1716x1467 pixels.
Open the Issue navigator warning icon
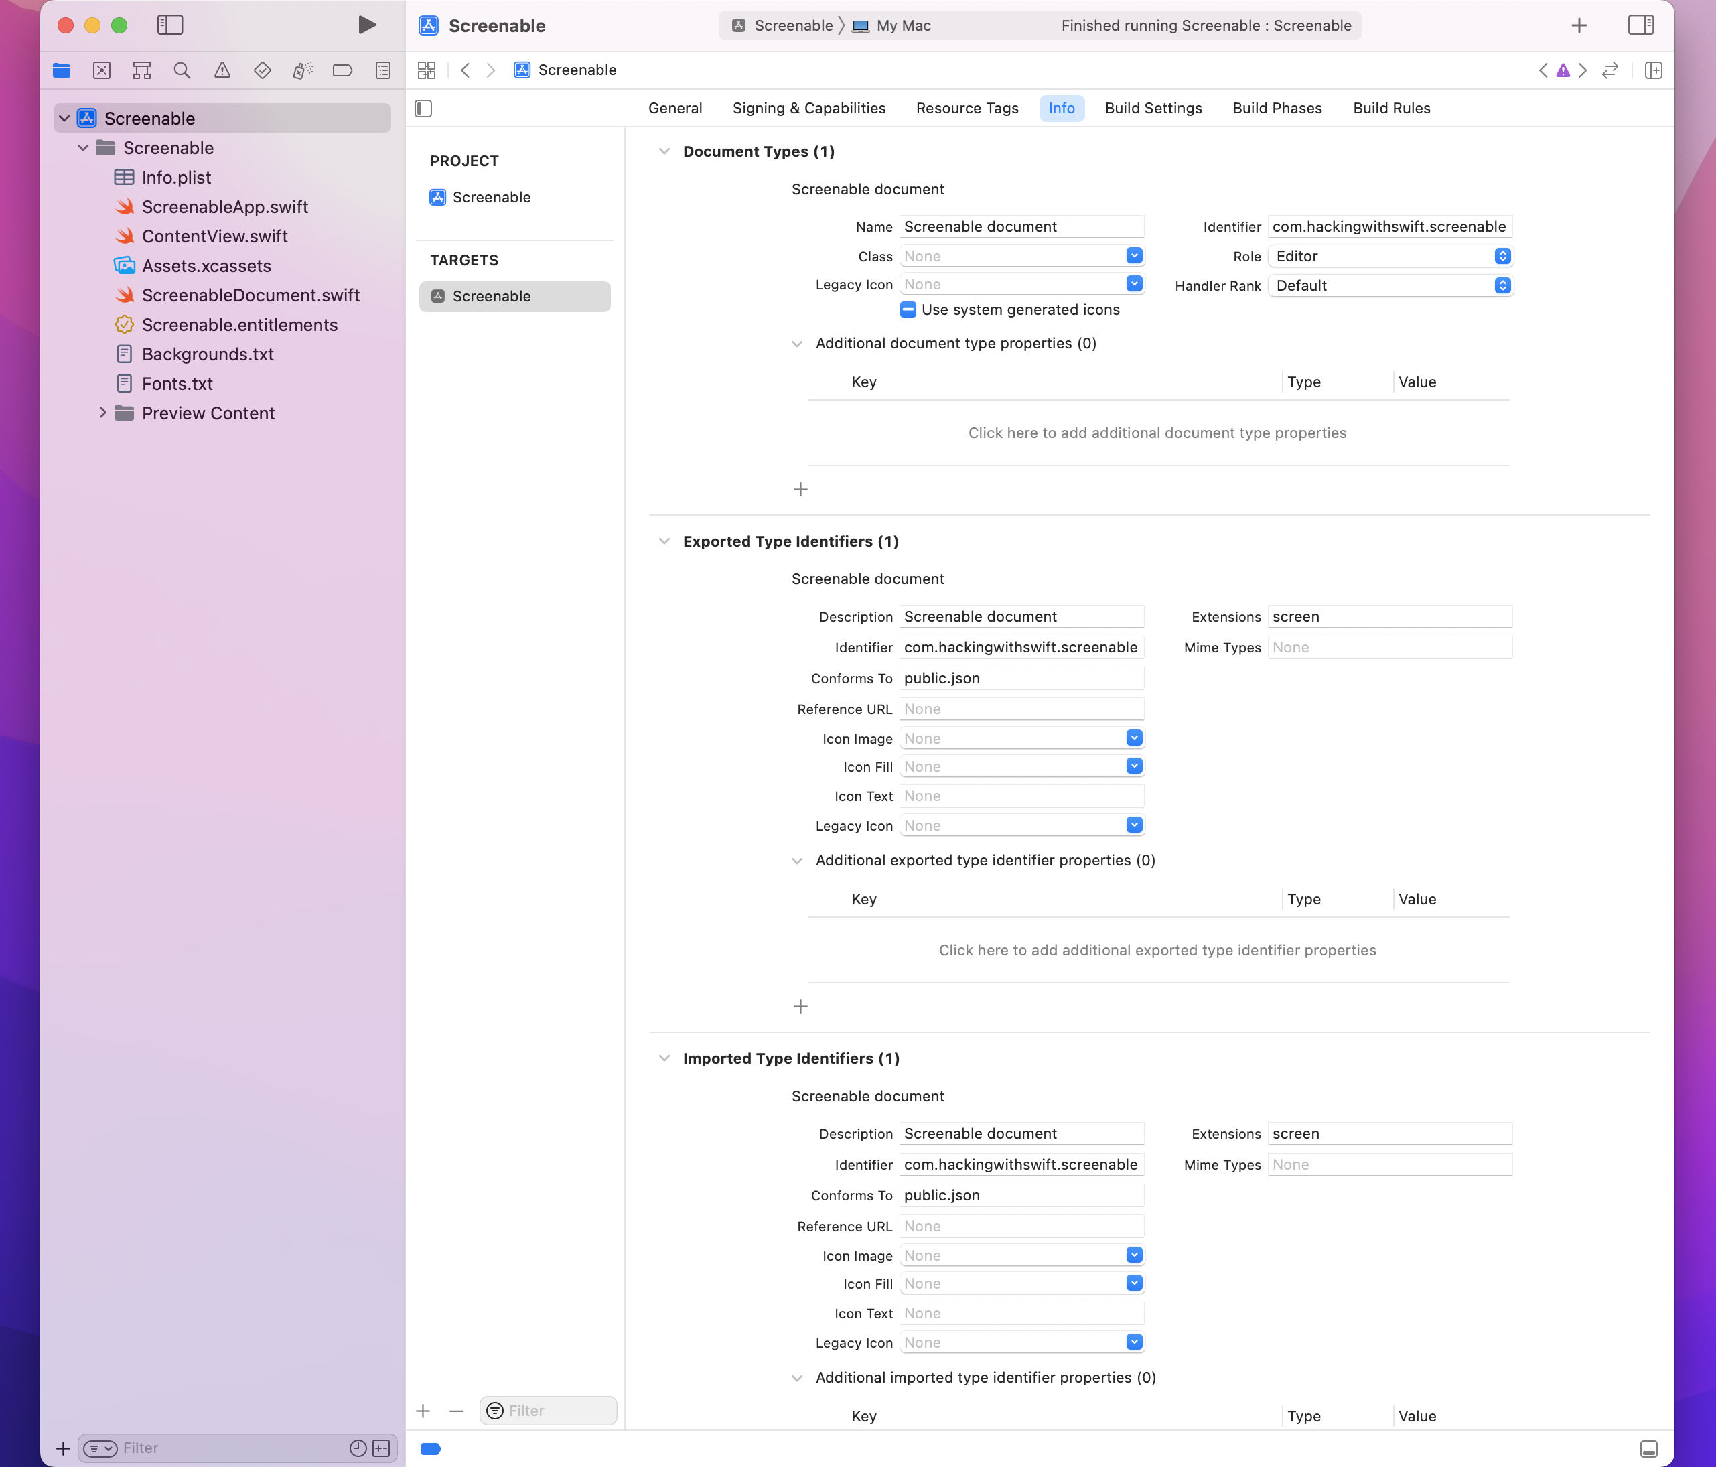coord(222,70)
